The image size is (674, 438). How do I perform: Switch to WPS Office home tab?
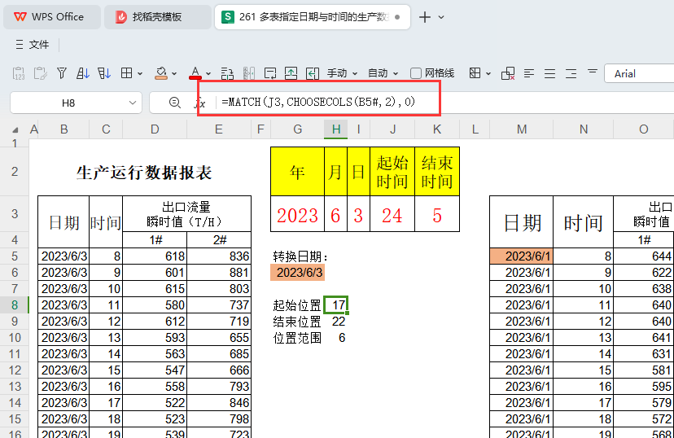52,17
